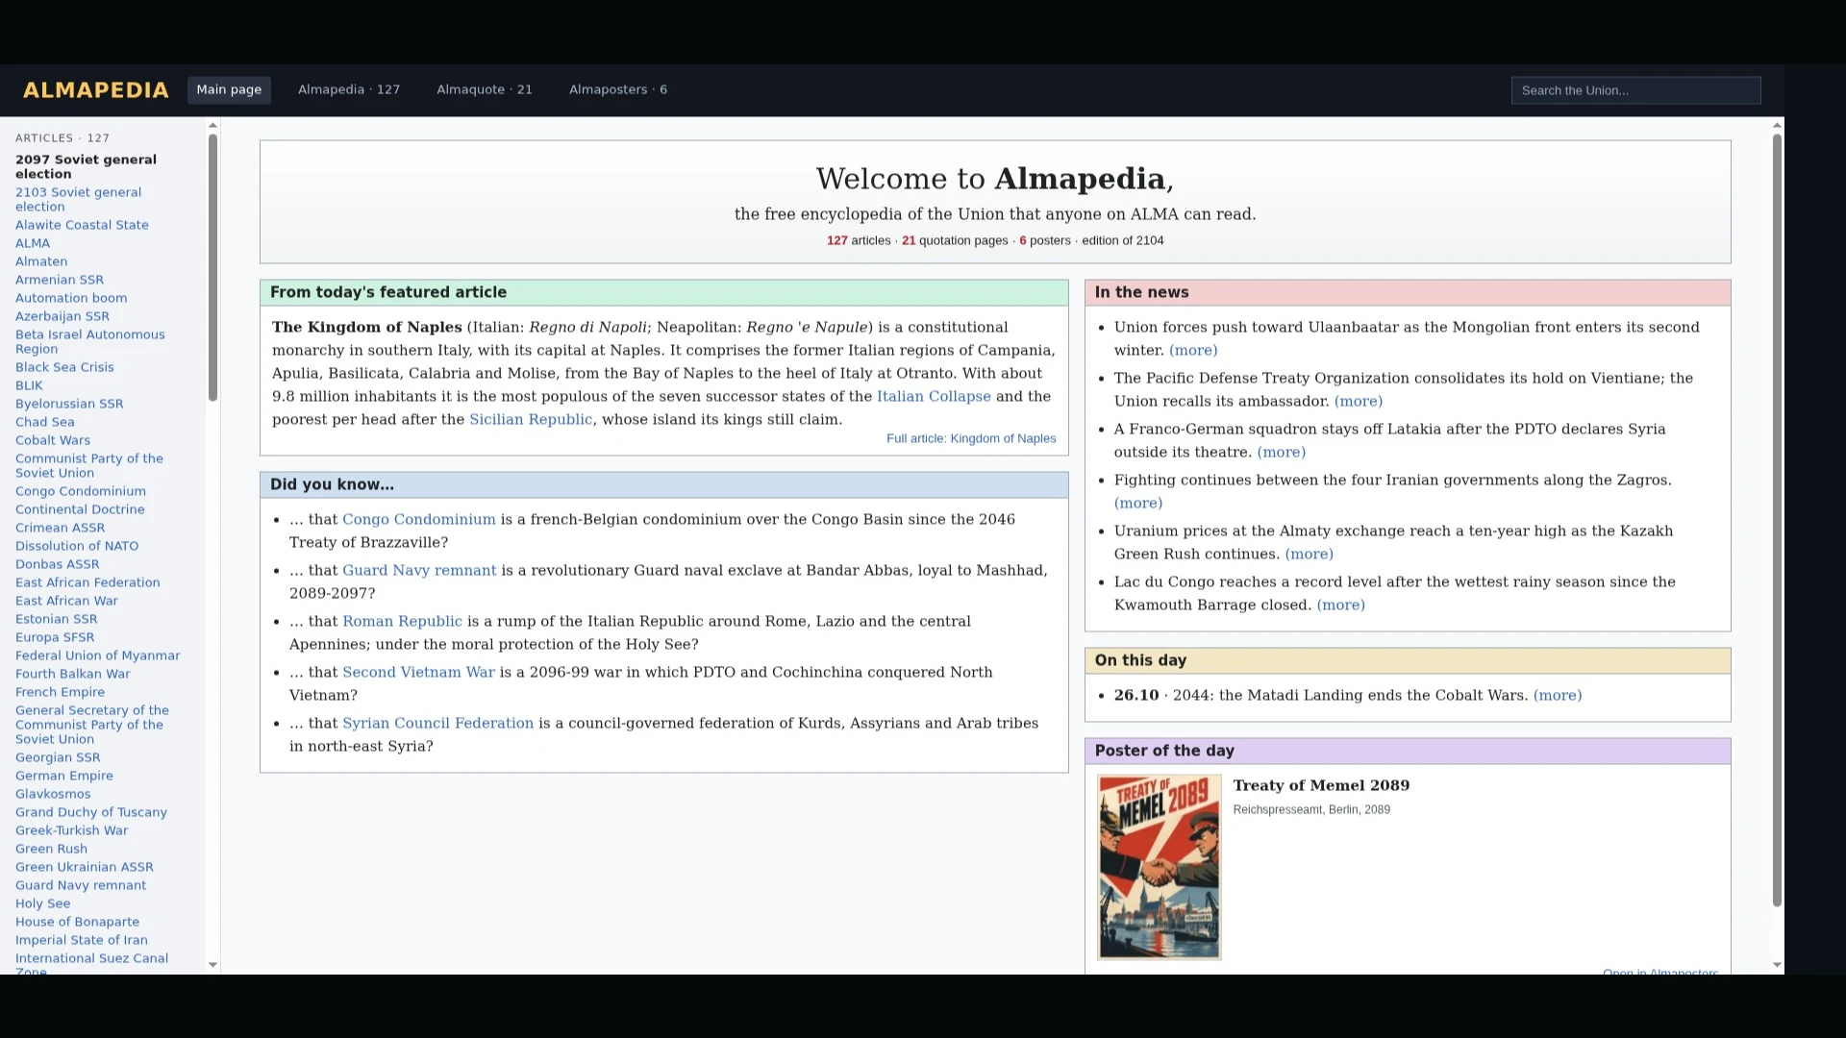Select Dissolution of NATO sidebar article
1846x1038 pixels.
[x=77, y=547]
